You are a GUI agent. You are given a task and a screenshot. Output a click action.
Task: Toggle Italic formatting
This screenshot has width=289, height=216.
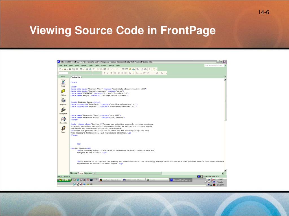[x=108, y=73]
